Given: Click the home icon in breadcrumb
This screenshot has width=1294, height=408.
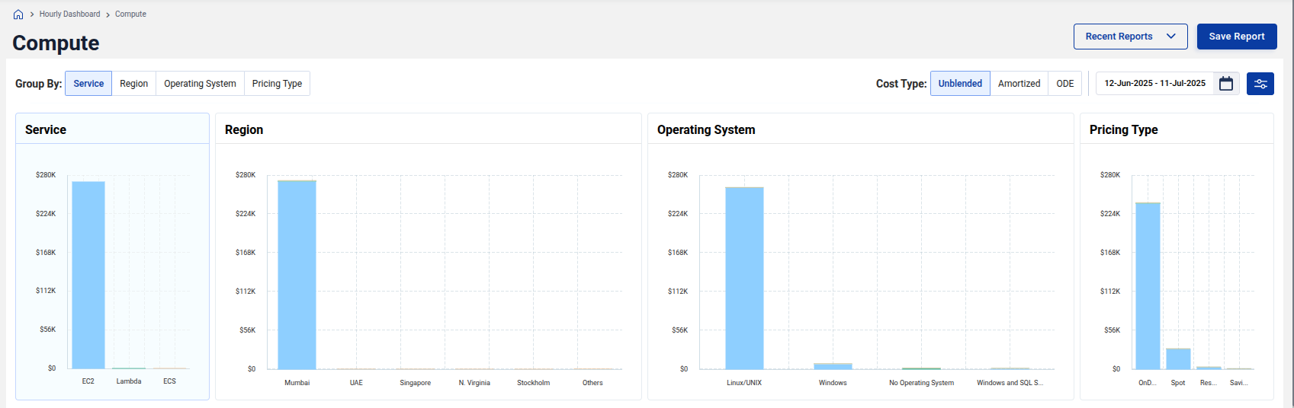Looking at the screenshot, I should coord(18,14).
